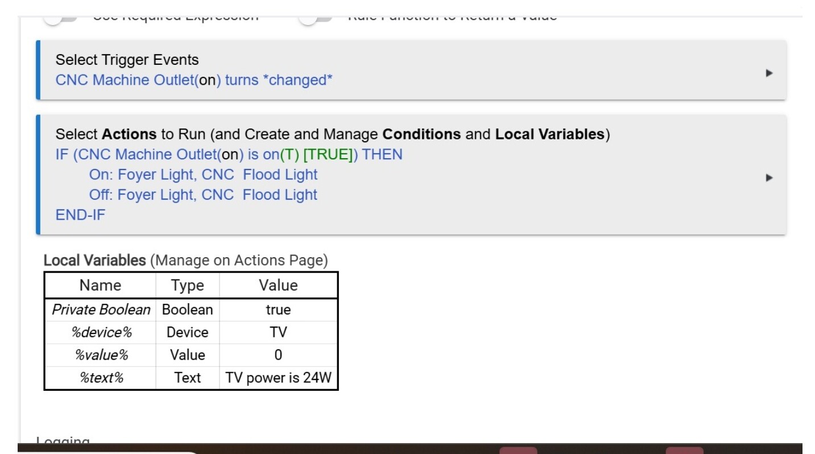Click the Name column header
815x454 pixels.
(x=100, y=285)
